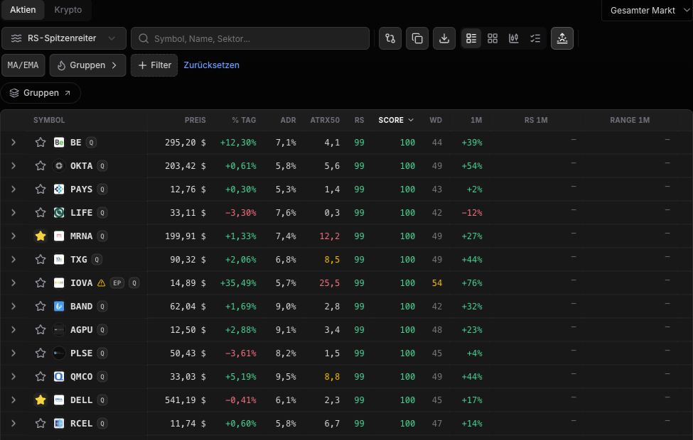Sort by RS 1M column header
The image size is (693, 440).
tap(536, 120)
